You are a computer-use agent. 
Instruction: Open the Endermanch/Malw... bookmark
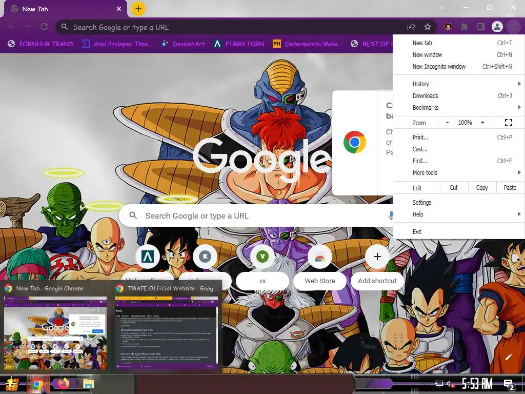point(308,44)
